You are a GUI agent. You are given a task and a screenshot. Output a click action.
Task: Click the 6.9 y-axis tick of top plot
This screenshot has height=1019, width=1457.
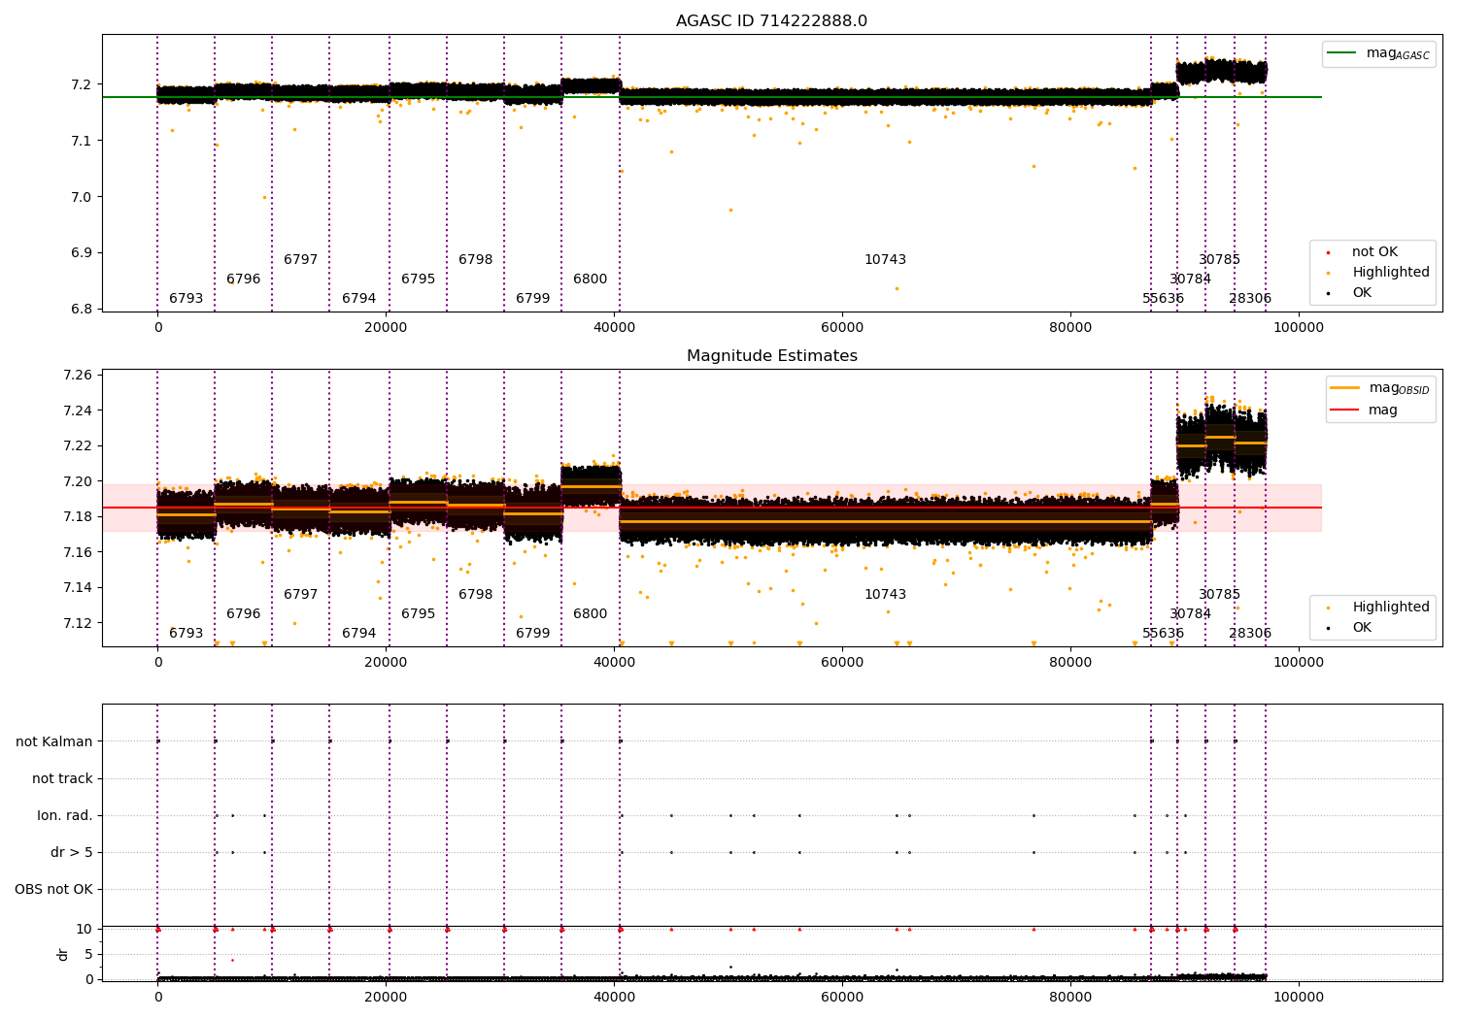82,253
